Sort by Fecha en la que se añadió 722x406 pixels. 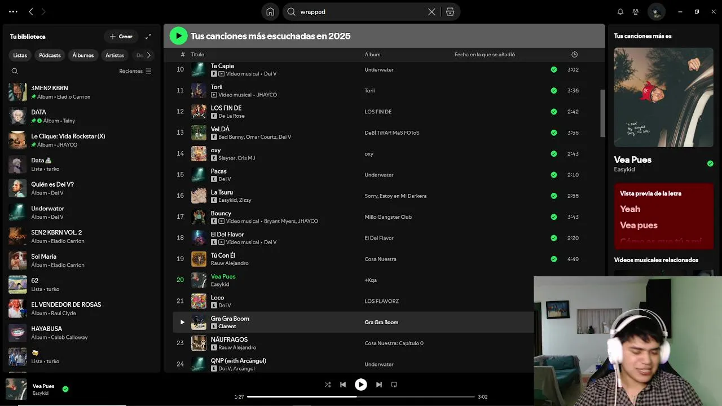click(485, 55)
